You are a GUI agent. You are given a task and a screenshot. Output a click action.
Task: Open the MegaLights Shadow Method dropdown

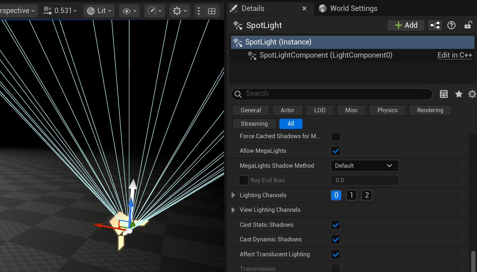[x=365, y=166]
